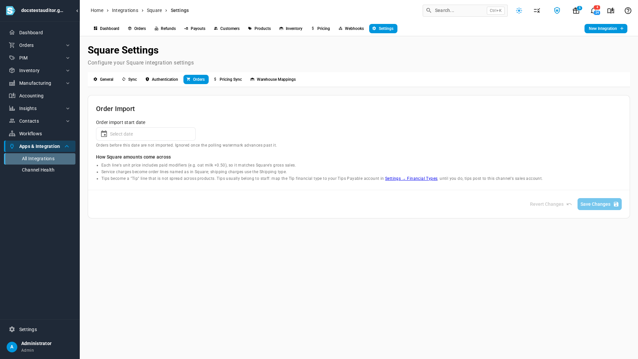This screenshot has height=359, width=638.
Task: Open the Pricing Sync tab
Action: pyautogui.click(x=228, y=79)
